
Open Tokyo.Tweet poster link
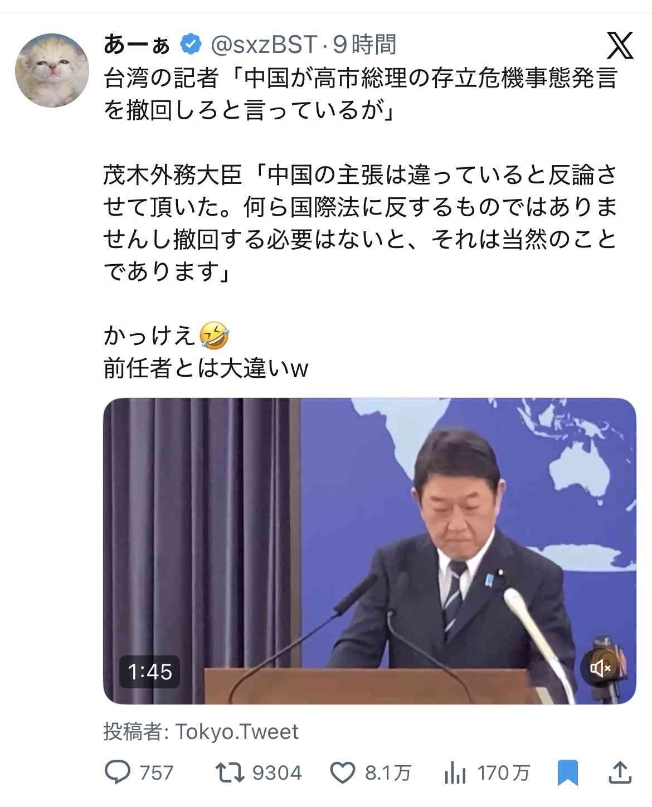237,732
